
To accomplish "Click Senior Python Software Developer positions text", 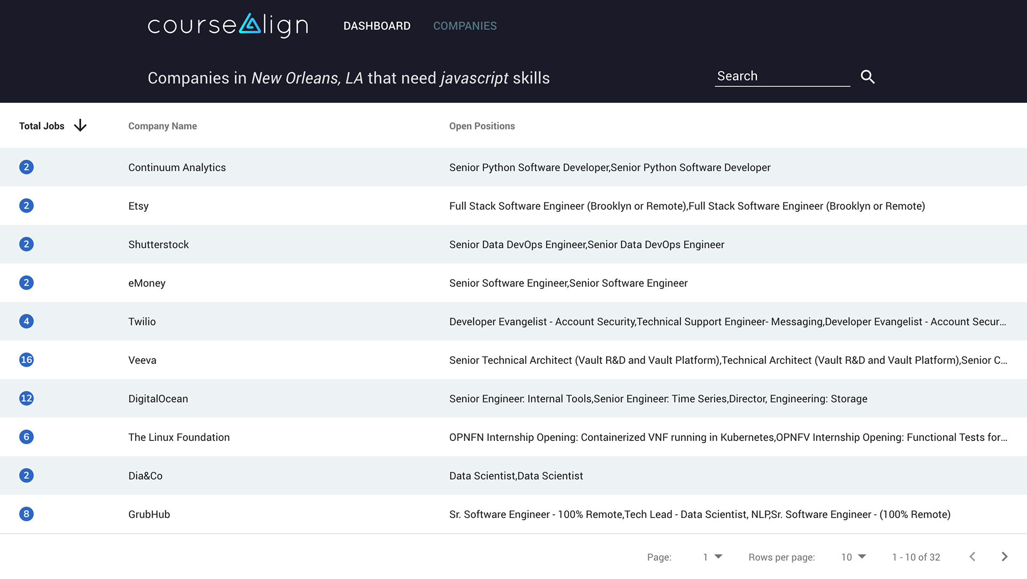I will tap(610, 167).
